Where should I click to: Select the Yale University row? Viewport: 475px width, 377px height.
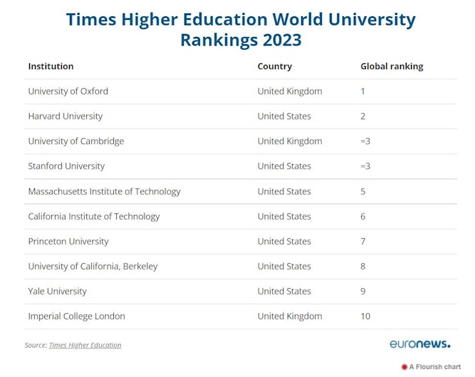pos(241,292)
